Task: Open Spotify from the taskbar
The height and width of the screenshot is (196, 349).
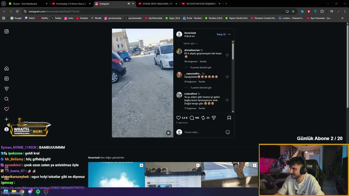Action: click(x=38, y=192)
